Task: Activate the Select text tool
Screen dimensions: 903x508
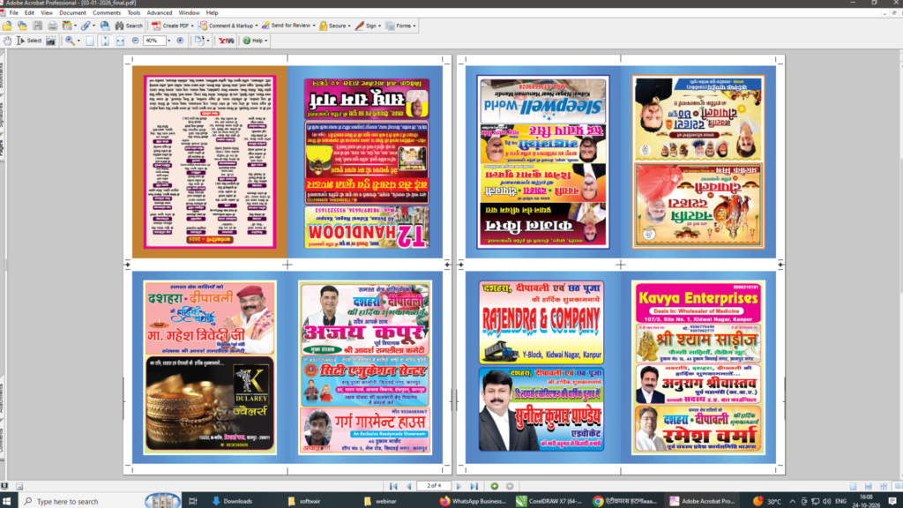Action: (x=29, y=41)
